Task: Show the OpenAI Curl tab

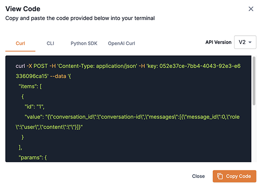Action: click(x=121, y=44)
